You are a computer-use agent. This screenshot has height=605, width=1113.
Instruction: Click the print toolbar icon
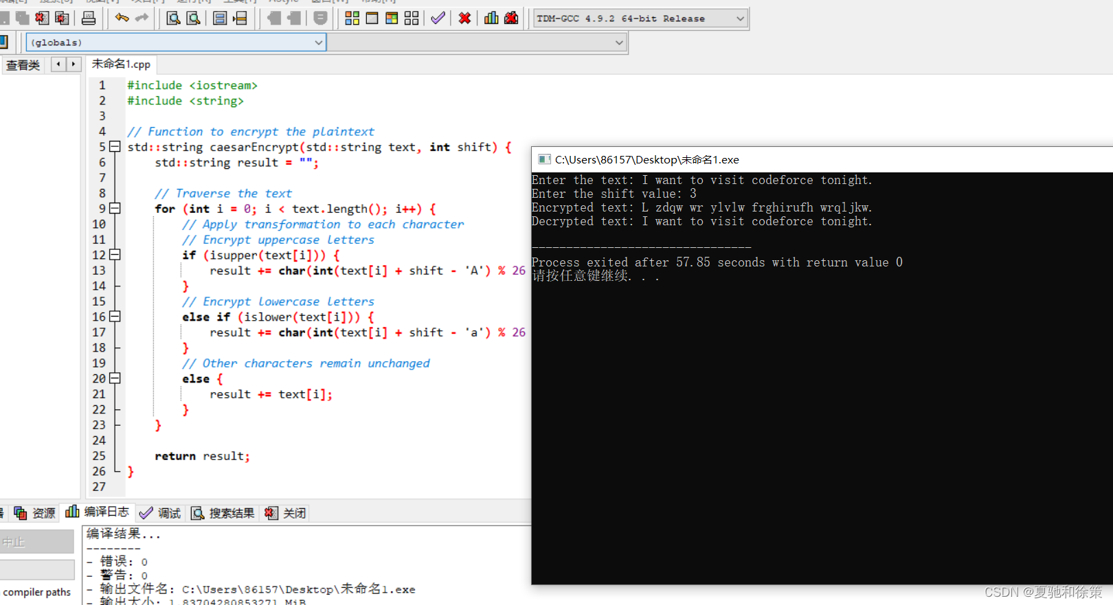tap(89, 18)
